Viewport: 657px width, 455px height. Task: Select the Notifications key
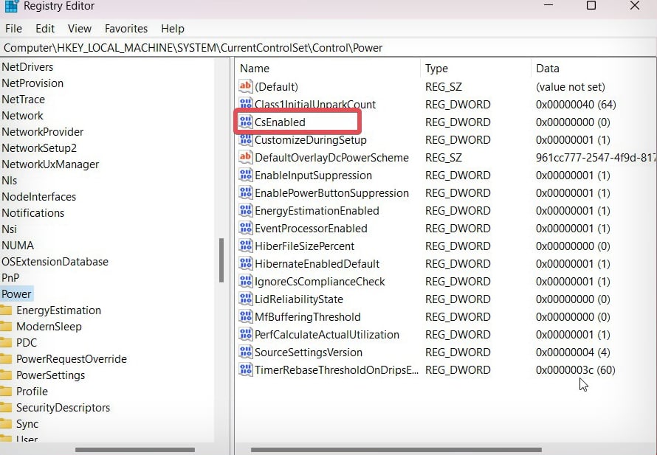click(x=32, y=213)
